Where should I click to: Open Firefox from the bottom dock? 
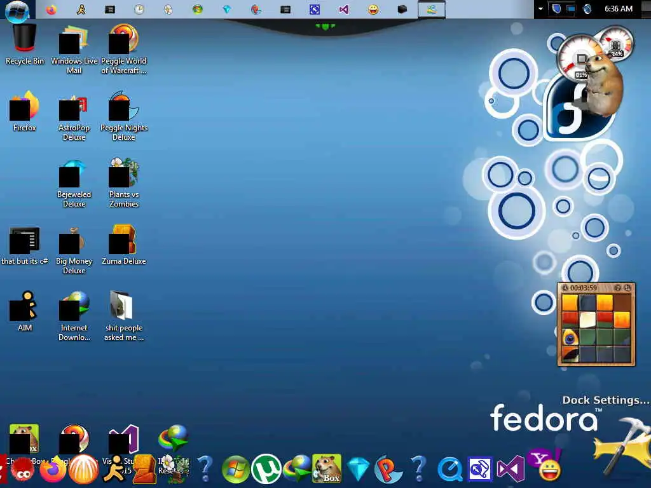click(53, 470)
